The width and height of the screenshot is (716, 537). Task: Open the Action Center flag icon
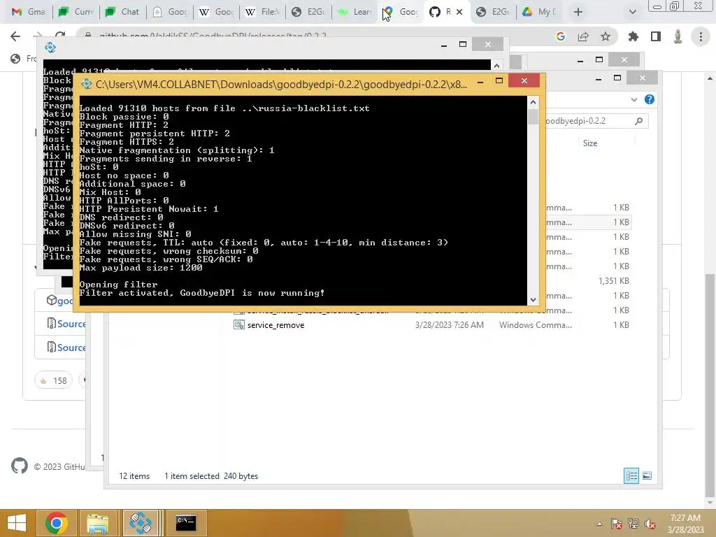(616, 524)
